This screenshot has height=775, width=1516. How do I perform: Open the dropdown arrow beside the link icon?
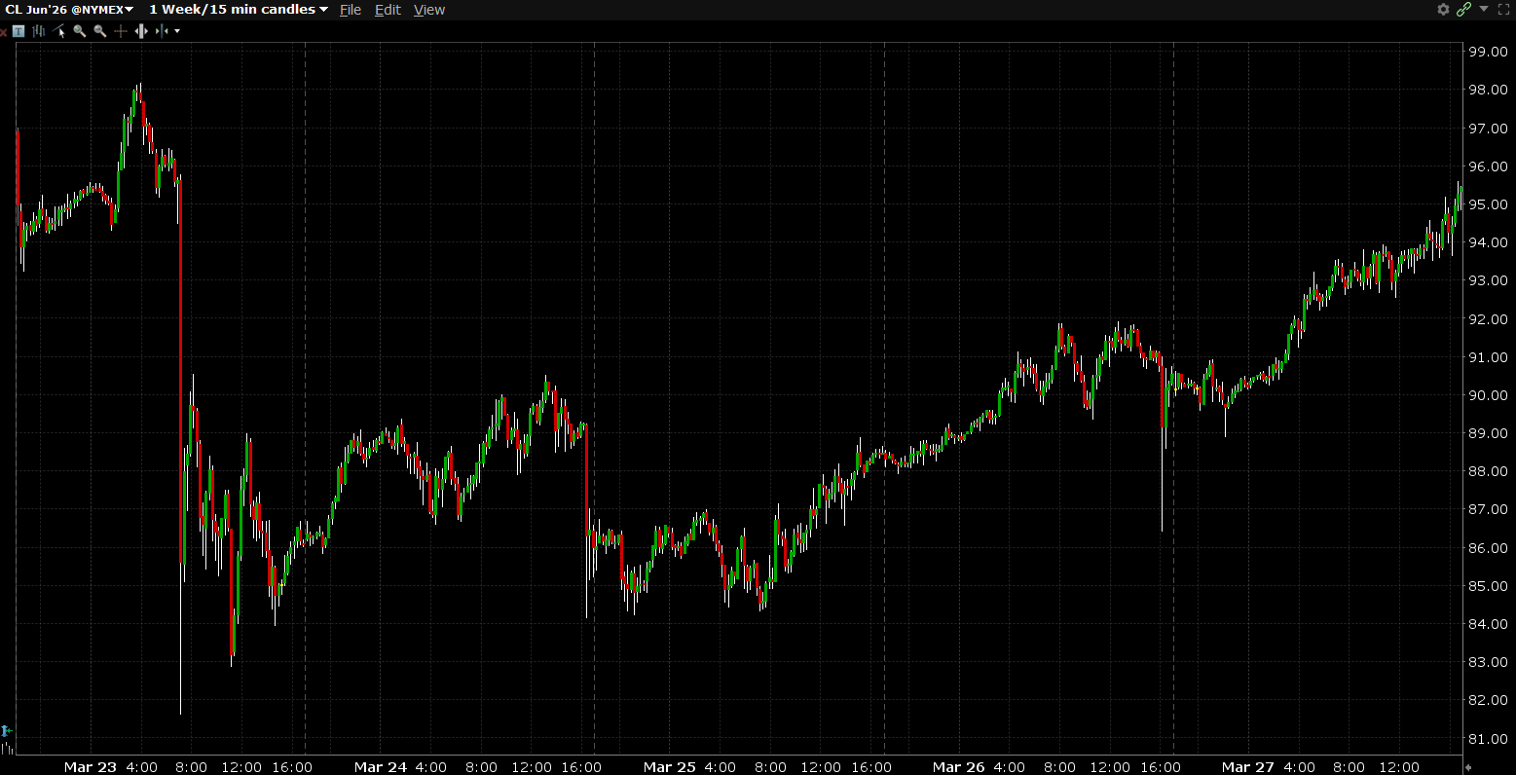1484,9
